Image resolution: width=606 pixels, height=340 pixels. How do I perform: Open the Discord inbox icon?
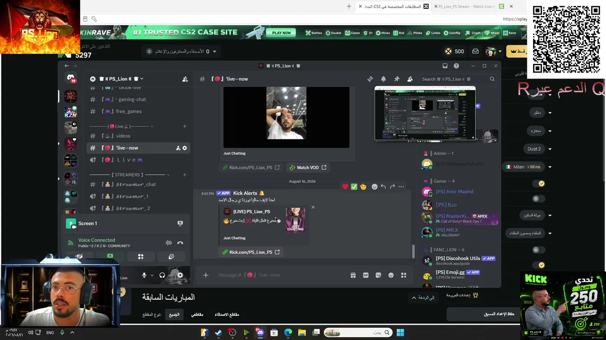[x=445, y=66]
